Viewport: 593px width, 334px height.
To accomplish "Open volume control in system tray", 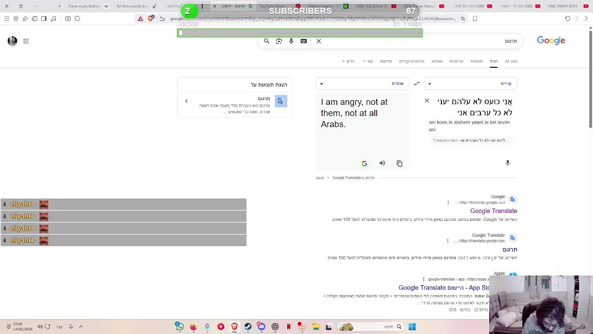I will pos(40,327).
